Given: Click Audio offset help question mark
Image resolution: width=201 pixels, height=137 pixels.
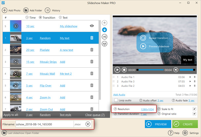Looking at the screenshot, I should point(141,100).
